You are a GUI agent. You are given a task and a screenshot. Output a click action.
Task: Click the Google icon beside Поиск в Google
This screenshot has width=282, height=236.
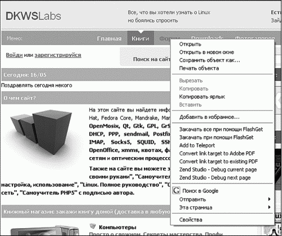click(177, 190)
